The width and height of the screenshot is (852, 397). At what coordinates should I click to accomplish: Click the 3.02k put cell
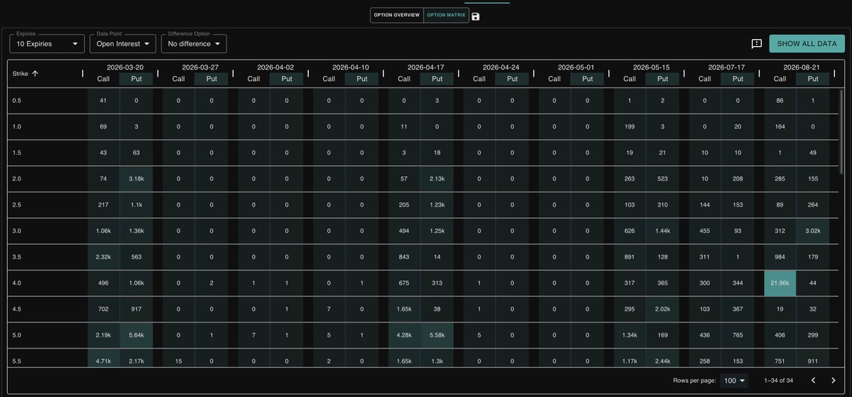[814, 231]
